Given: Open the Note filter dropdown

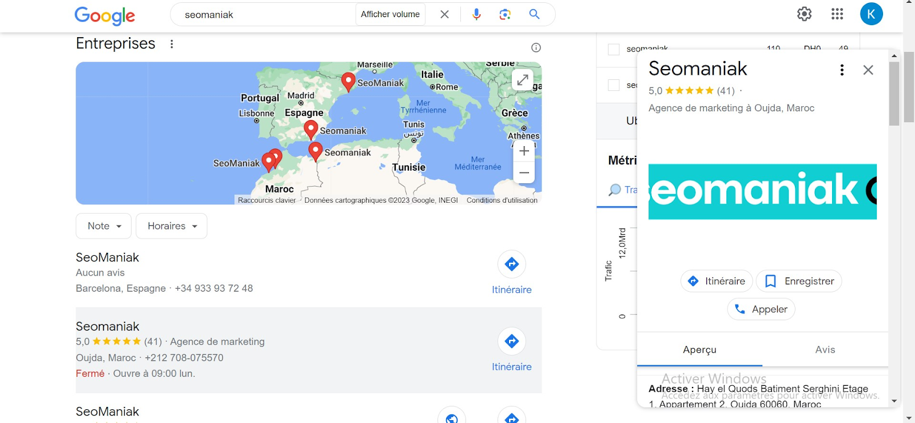Looking at the screenshot, I should pyautogui.click(x=104, y=226).
